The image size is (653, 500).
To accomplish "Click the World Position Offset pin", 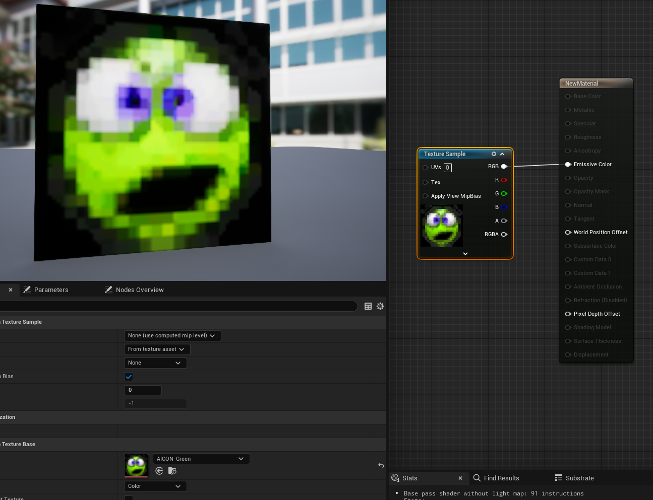I will pos(568,232).
